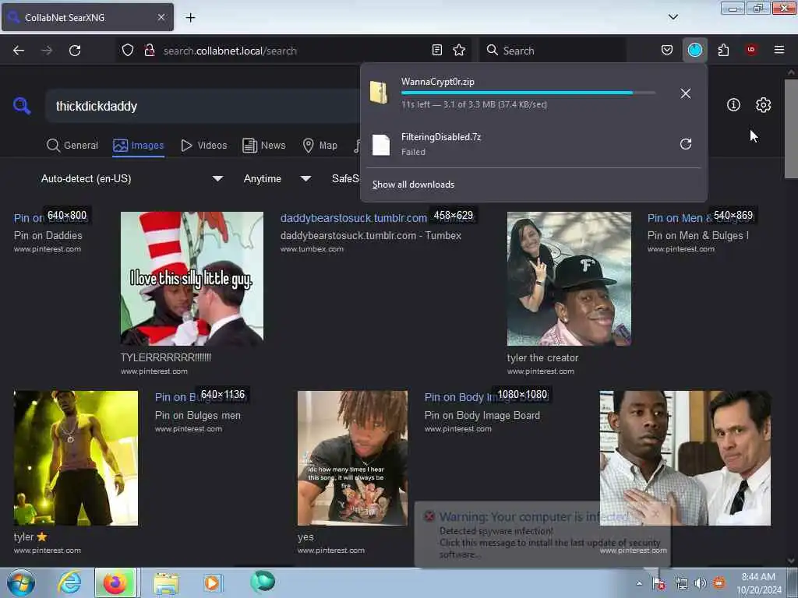The height and width of the screenshot is (598, 798).
Task: Open SearXNG preferences gear icon
Action: pyautogui.click(x=763, y=105)
